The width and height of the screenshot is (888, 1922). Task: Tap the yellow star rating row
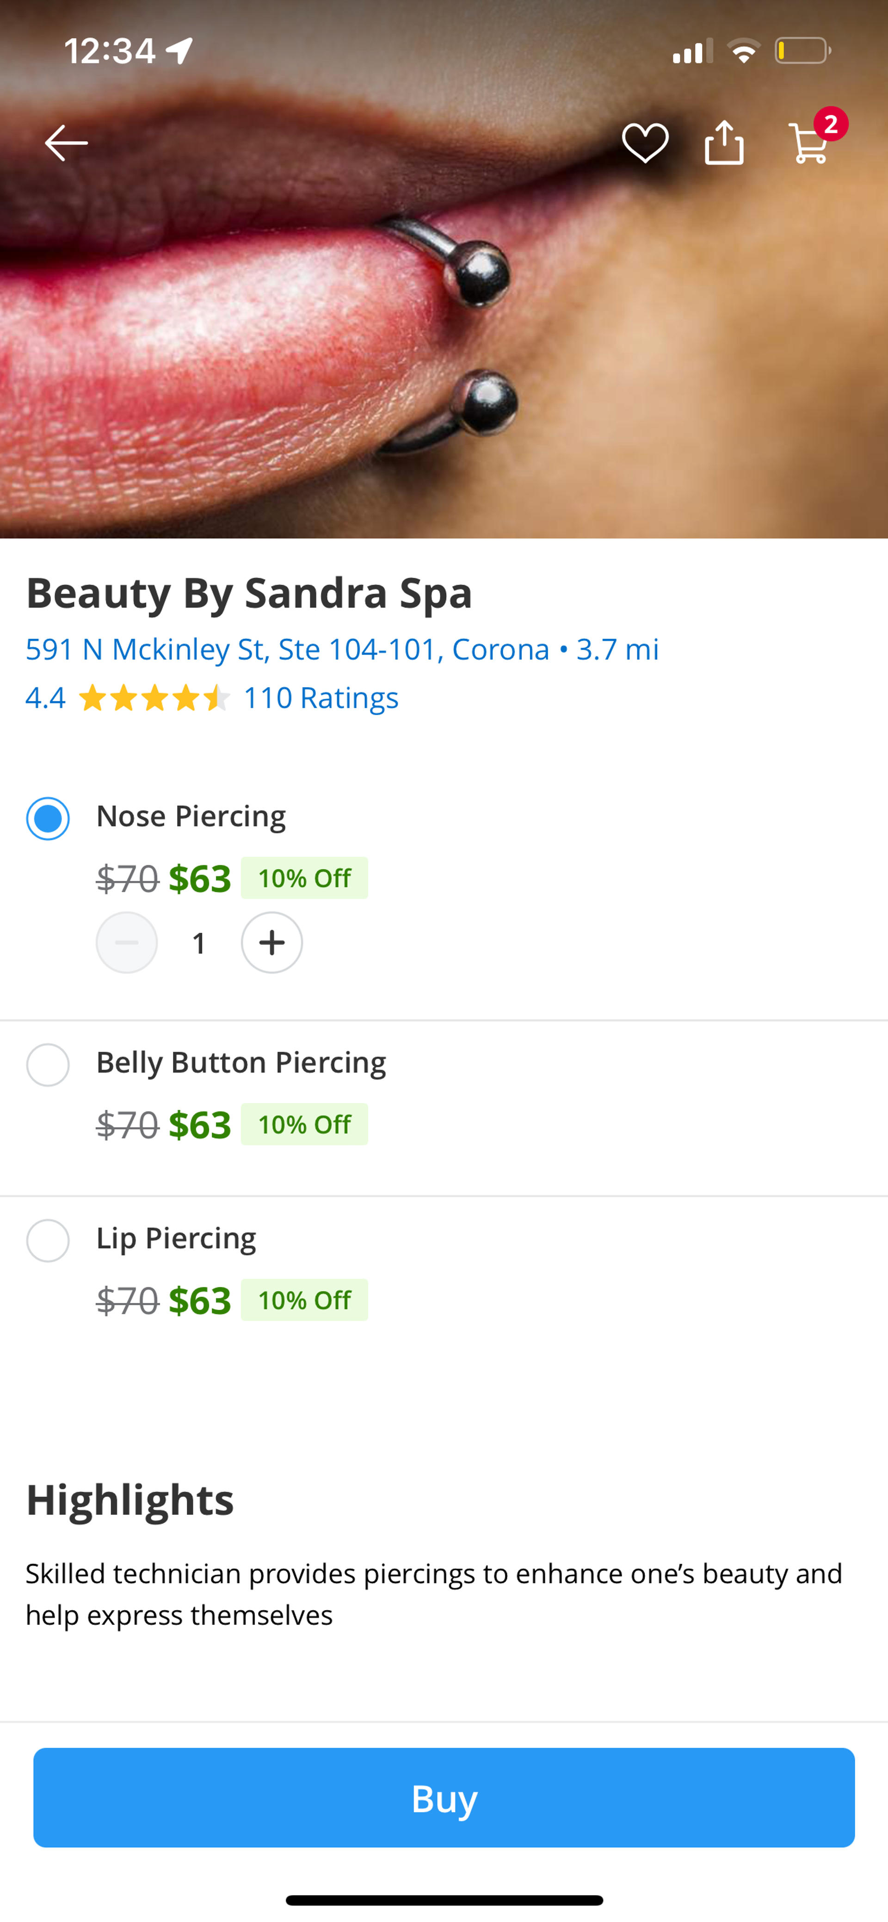(x=154, y=698)
